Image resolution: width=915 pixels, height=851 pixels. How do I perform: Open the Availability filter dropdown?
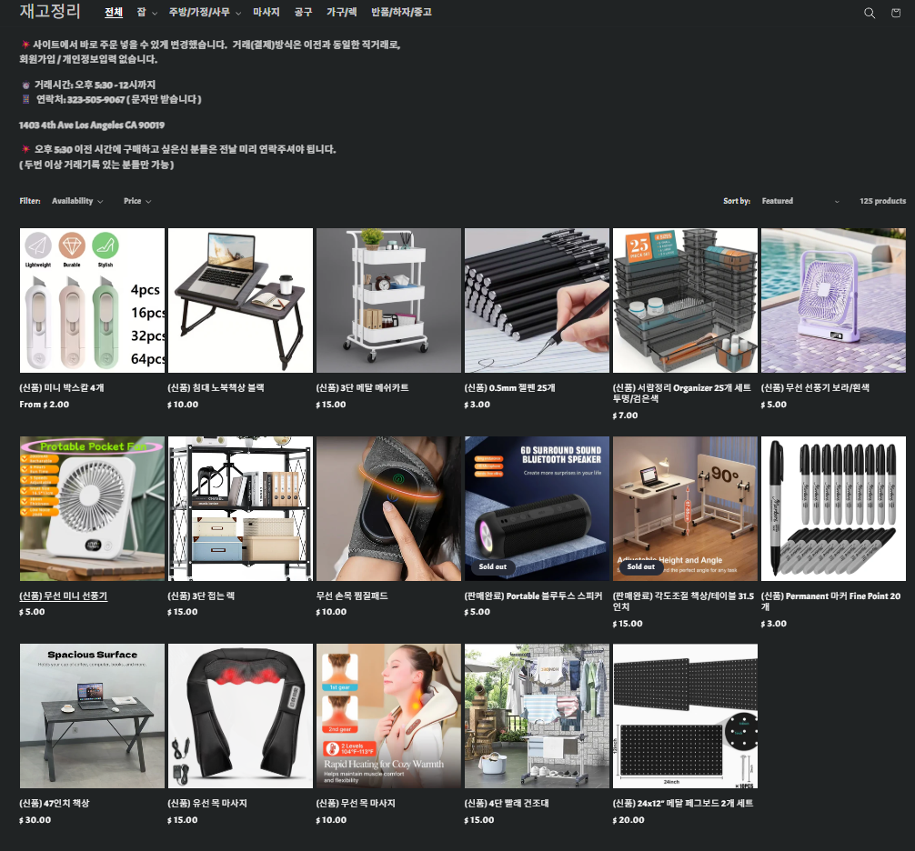pos(77,201)
